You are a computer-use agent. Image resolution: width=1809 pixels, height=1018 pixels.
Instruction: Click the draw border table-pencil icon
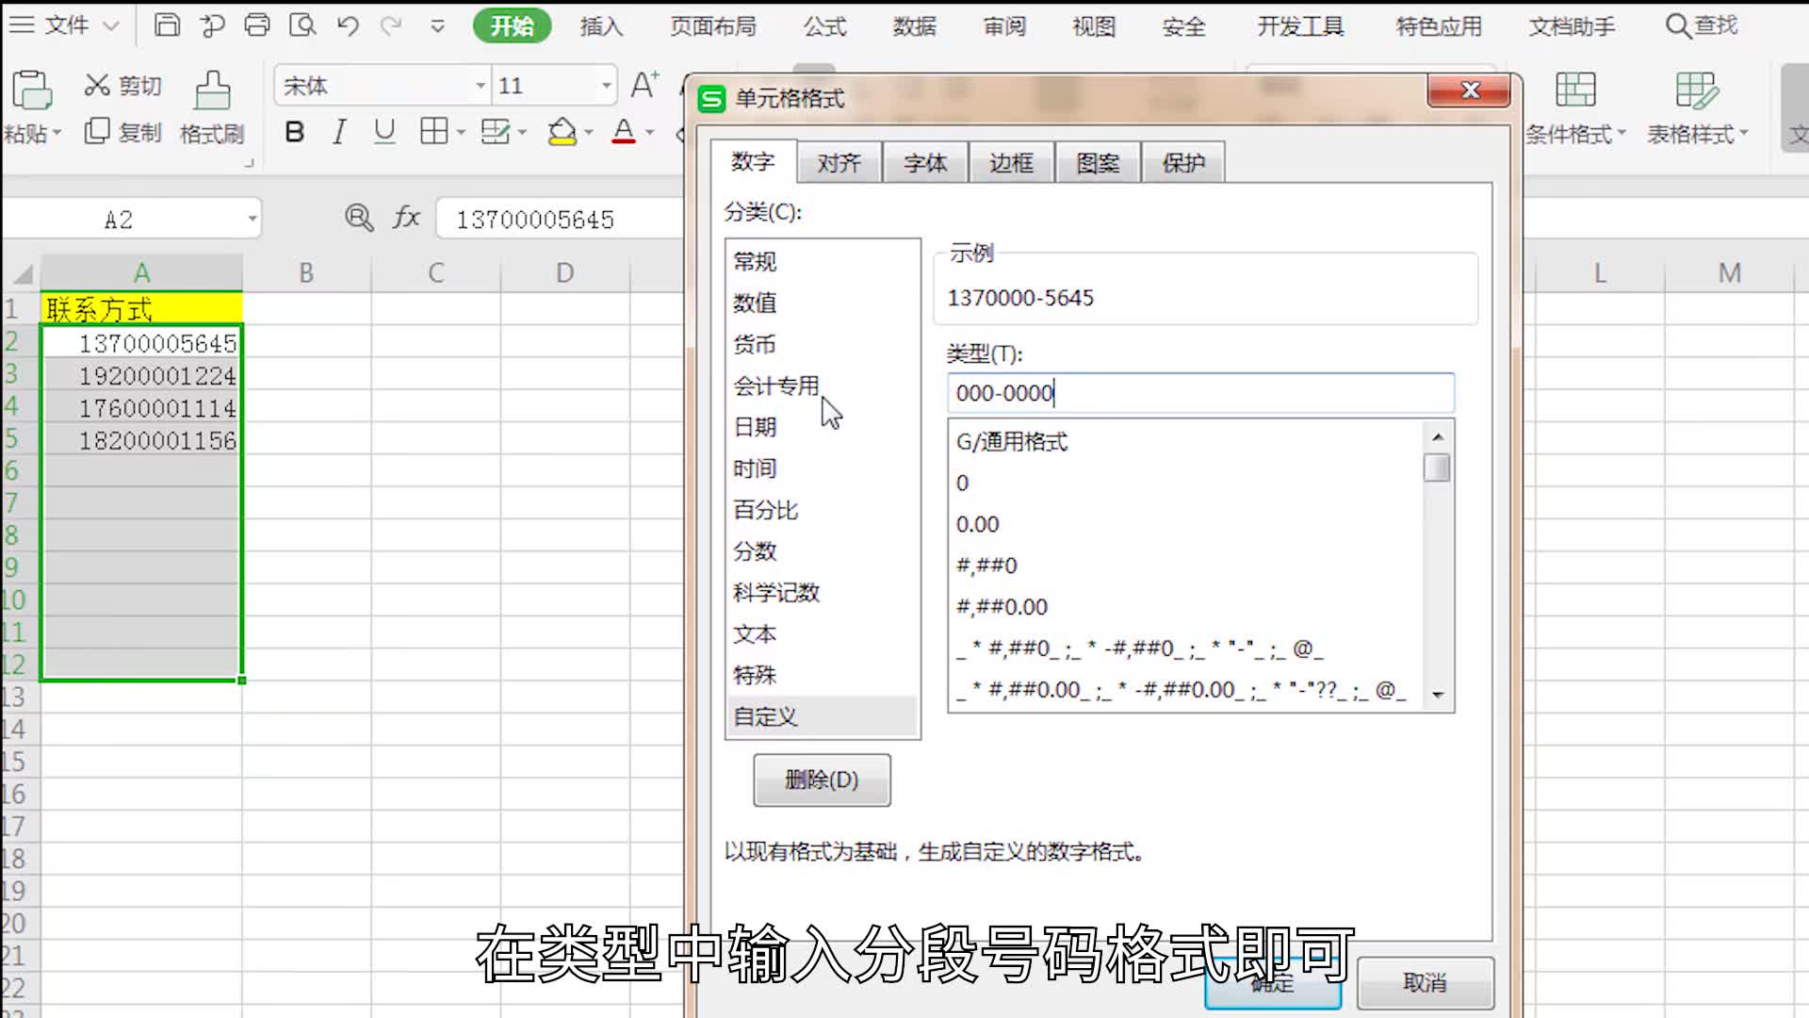click(495, 131)
